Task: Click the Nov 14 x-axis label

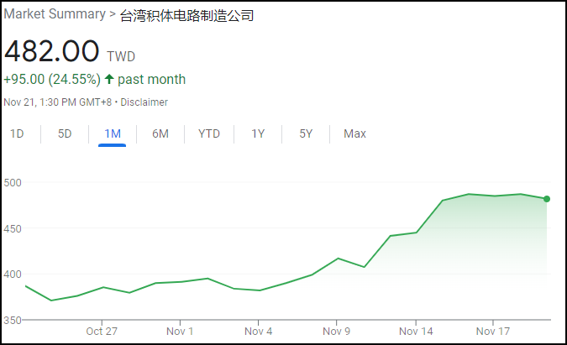Action: click(x=416, y=332)
